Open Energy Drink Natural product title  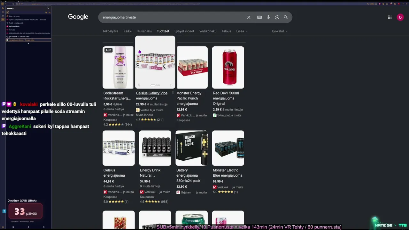[x=150, y=173]
